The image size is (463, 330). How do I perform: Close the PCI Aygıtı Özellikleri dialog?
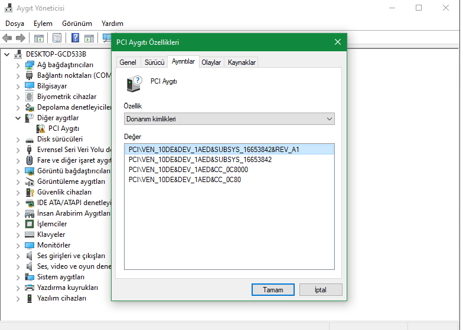tap(338, 42)
